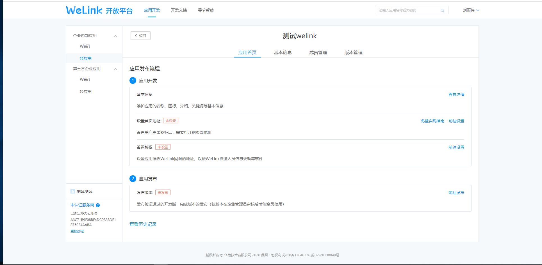The height and width of the screenshot is (265, 542).
Task: Click the help question mark icon
Action: pos(98,205)
